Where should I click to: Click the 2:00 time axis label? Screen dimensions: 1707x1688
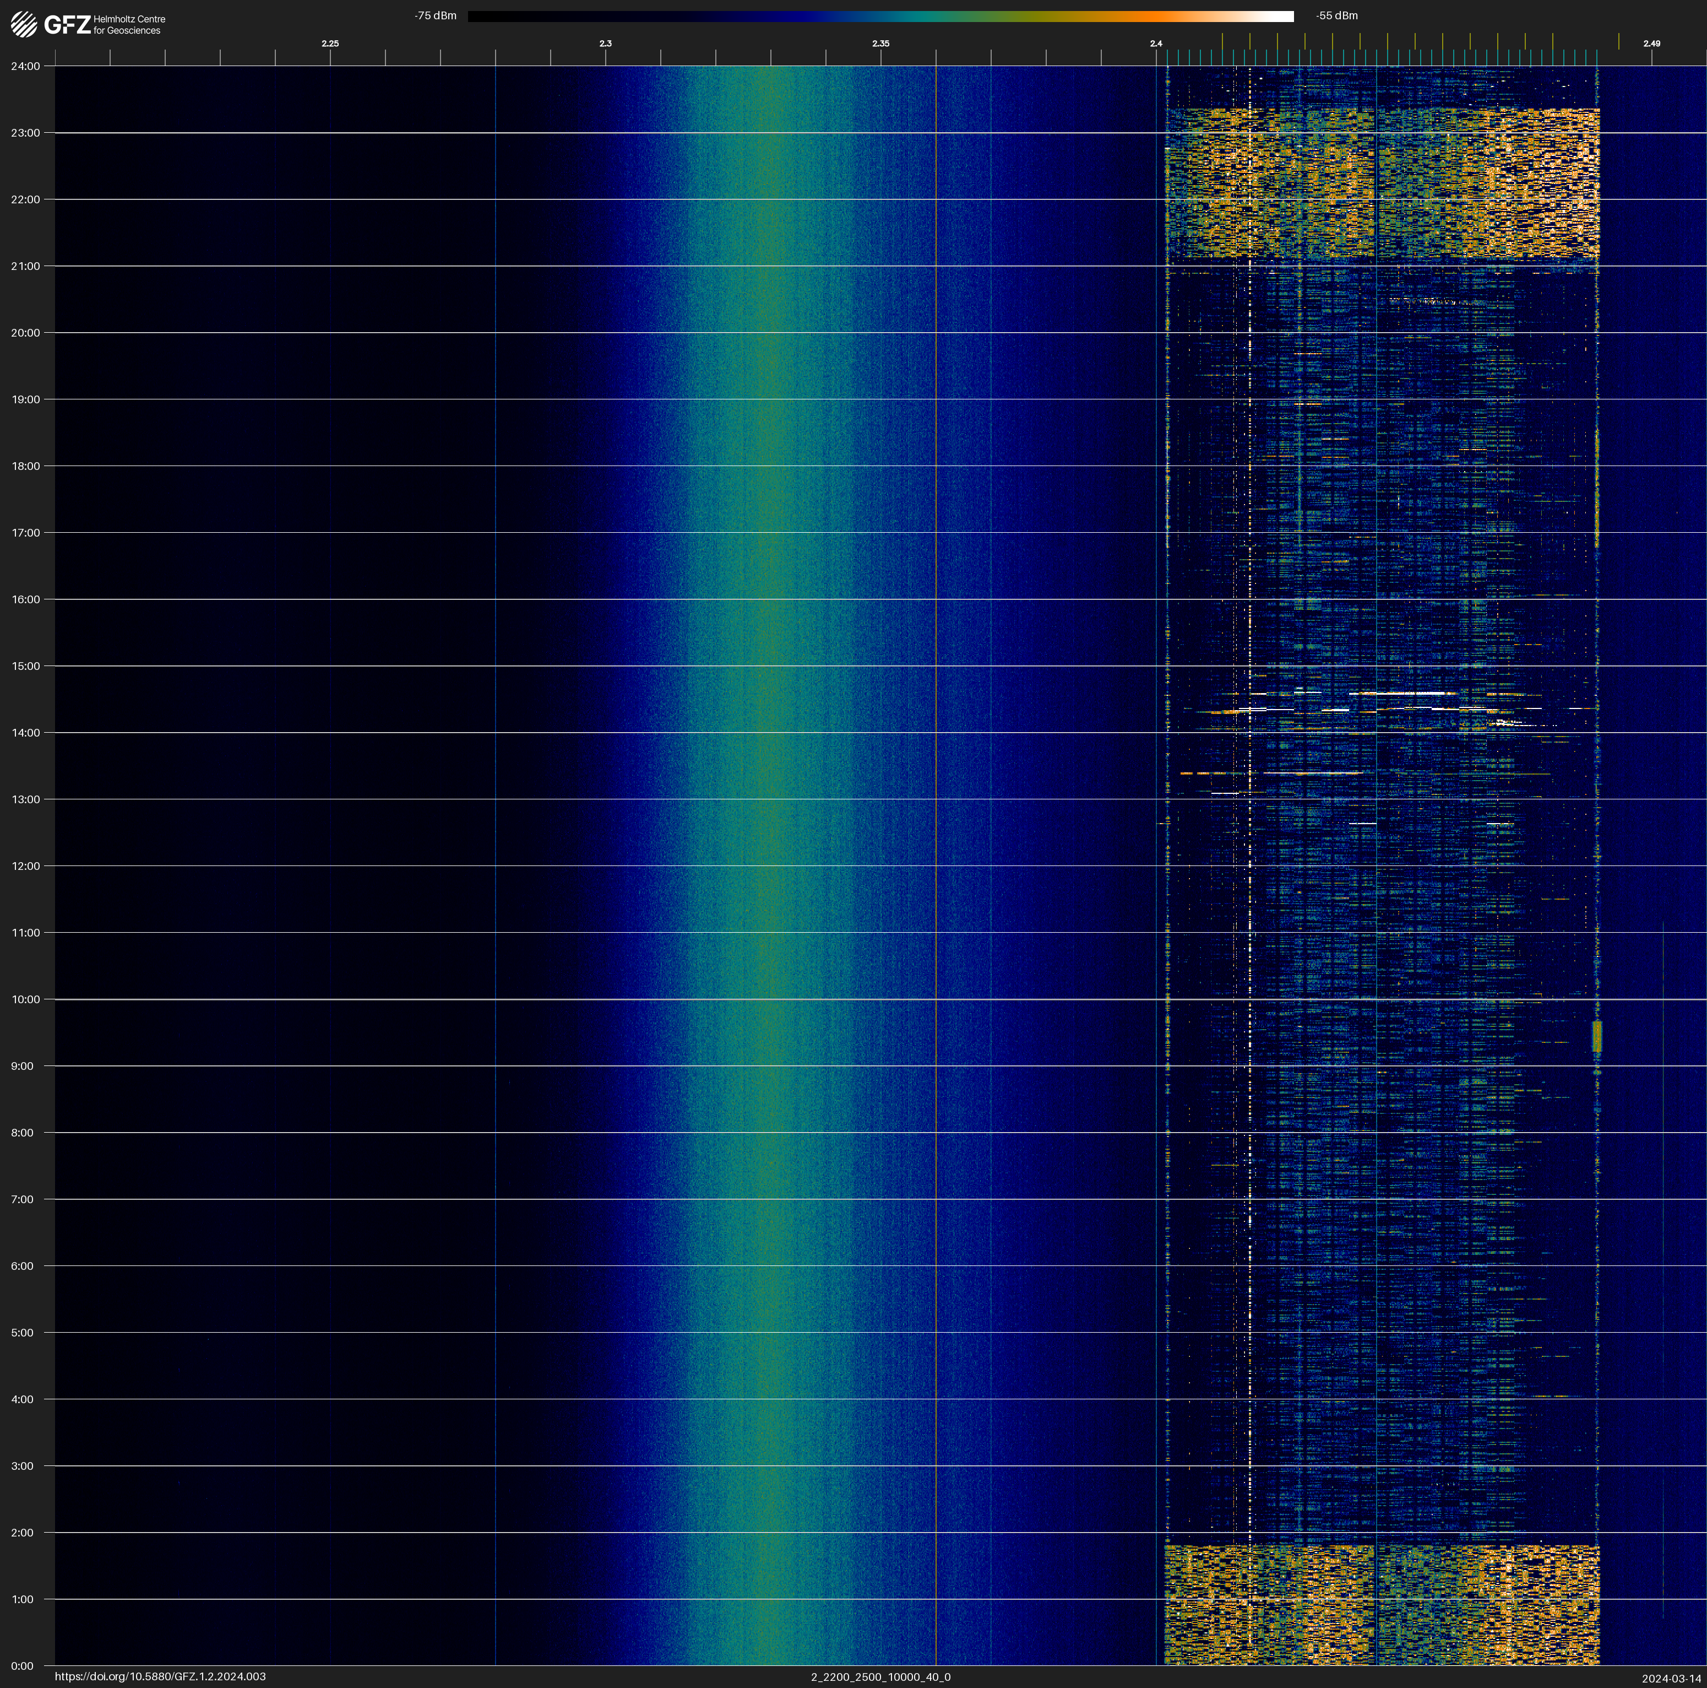[22, 1533]
